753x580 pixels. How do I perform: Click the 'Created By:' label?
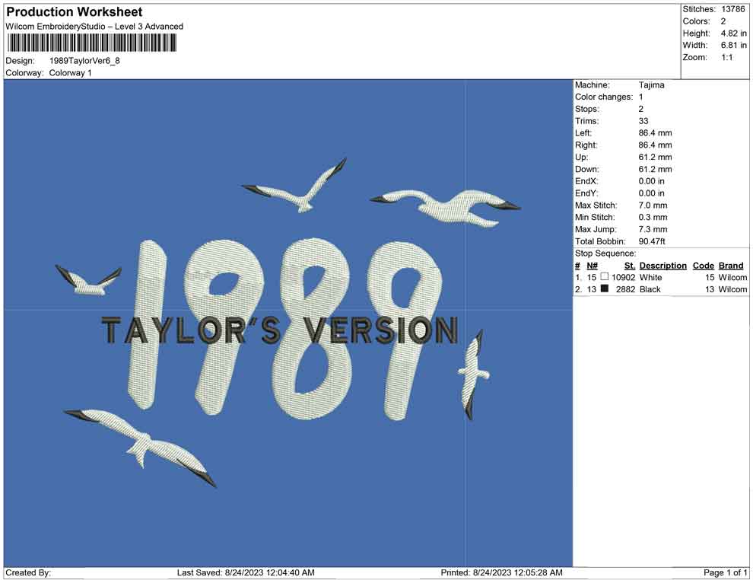tap(28, 572)
